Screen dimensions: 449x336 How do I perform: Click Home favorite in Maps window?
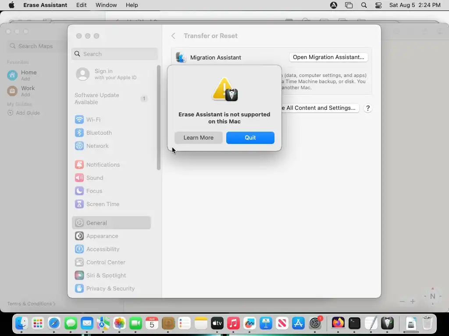tap(22, 75)
